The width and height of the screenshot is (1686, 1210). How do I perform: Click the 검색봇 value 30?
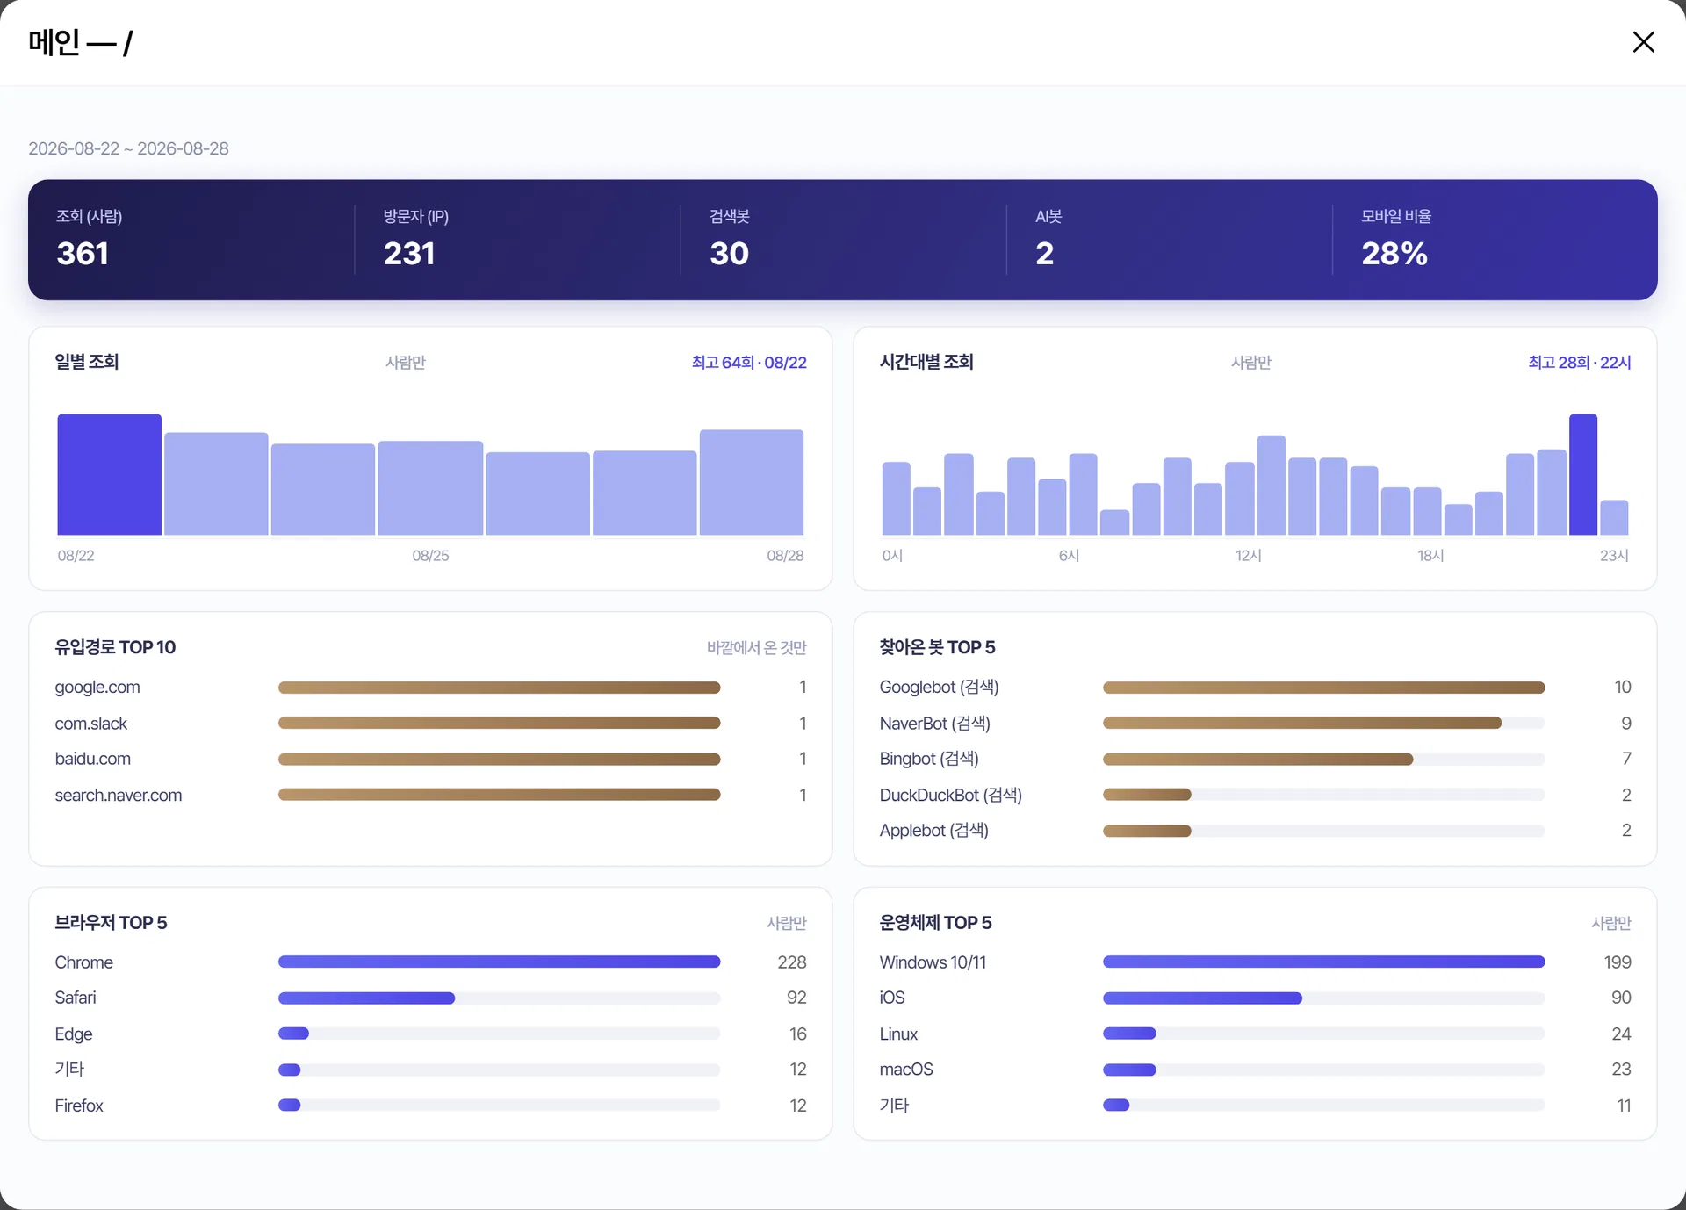[x=729, y=254]
